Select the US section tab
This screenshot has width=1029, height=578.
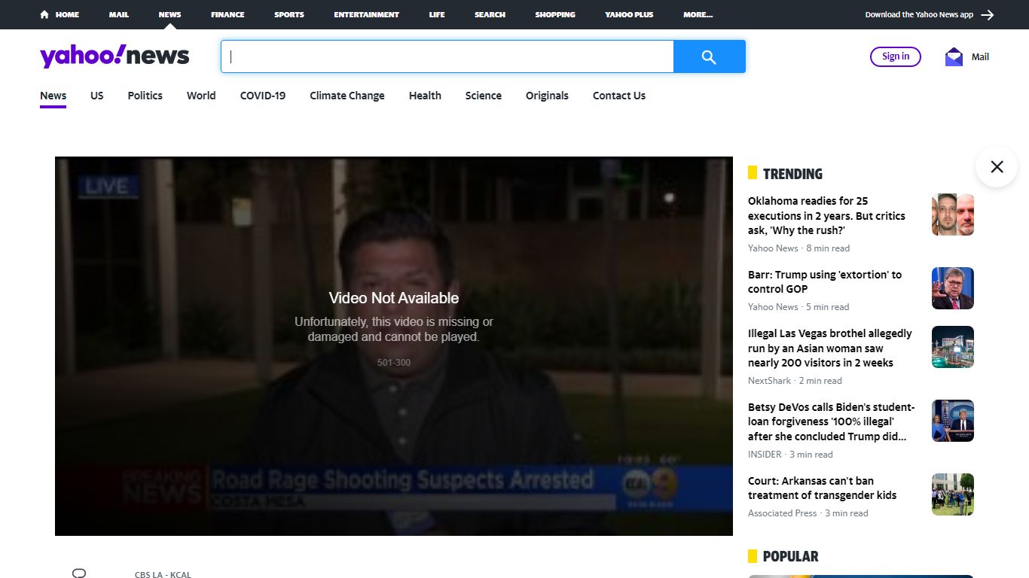point(97,96)
